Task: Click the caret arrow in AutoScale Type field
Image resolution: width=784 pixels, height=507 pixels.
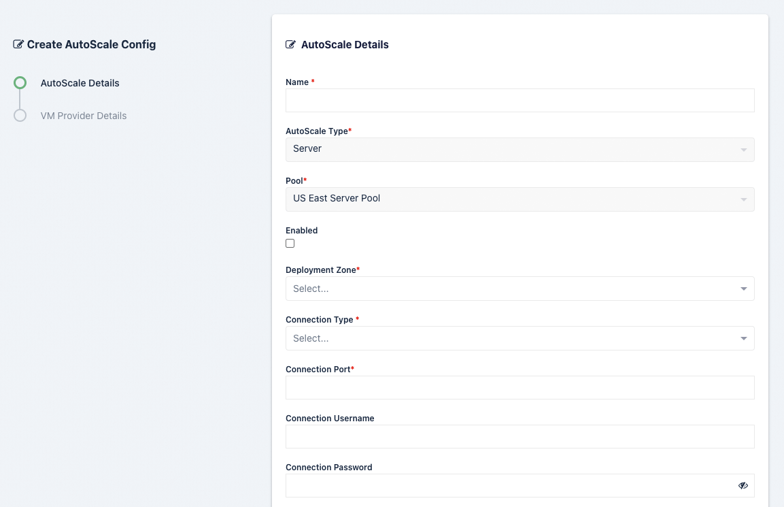Action: [x=743, y=150]
